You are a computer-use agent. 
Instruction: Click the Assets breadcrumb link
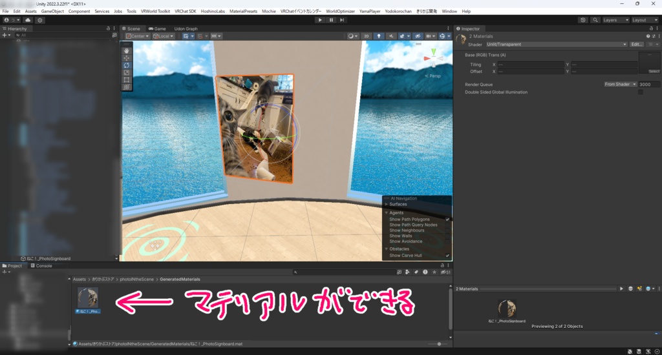pyautogui.click(x=80, y=279)
